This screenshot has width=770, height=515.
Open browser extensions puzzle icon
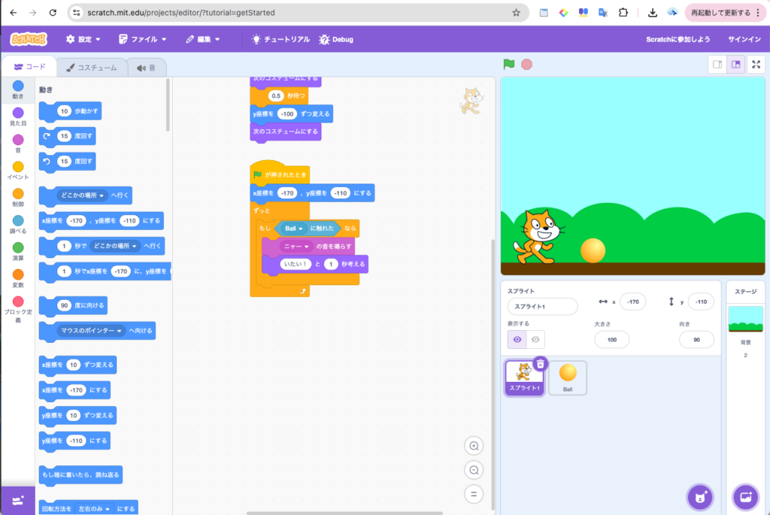[x=623, y=13]
